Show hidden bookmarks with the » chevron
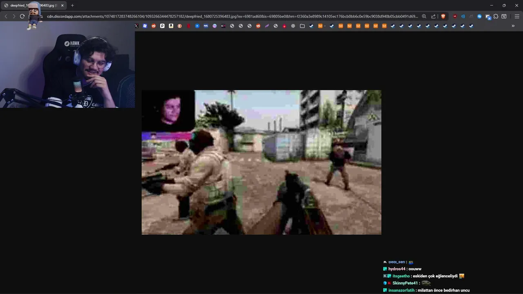 tap(513, 26)
